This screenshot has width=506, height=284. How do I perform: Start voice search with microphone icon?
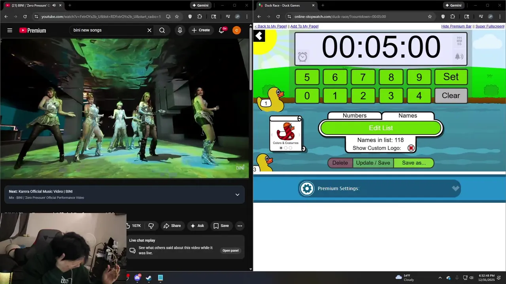[180, 30]
